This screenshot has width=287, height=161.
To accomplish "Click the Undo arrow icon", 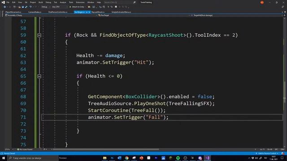I will coord(30,7).
